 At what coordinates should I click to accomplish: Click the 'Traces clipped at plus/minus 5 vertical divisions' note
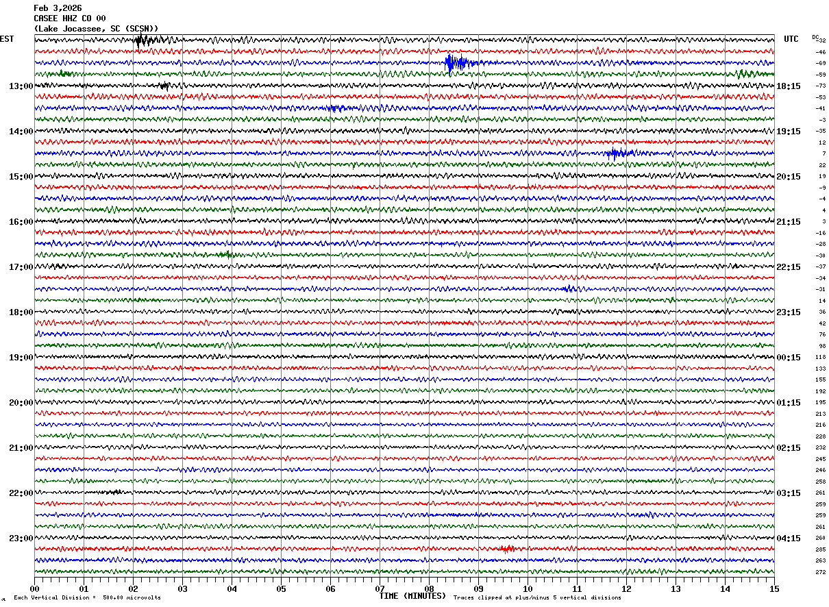(537, 597)
